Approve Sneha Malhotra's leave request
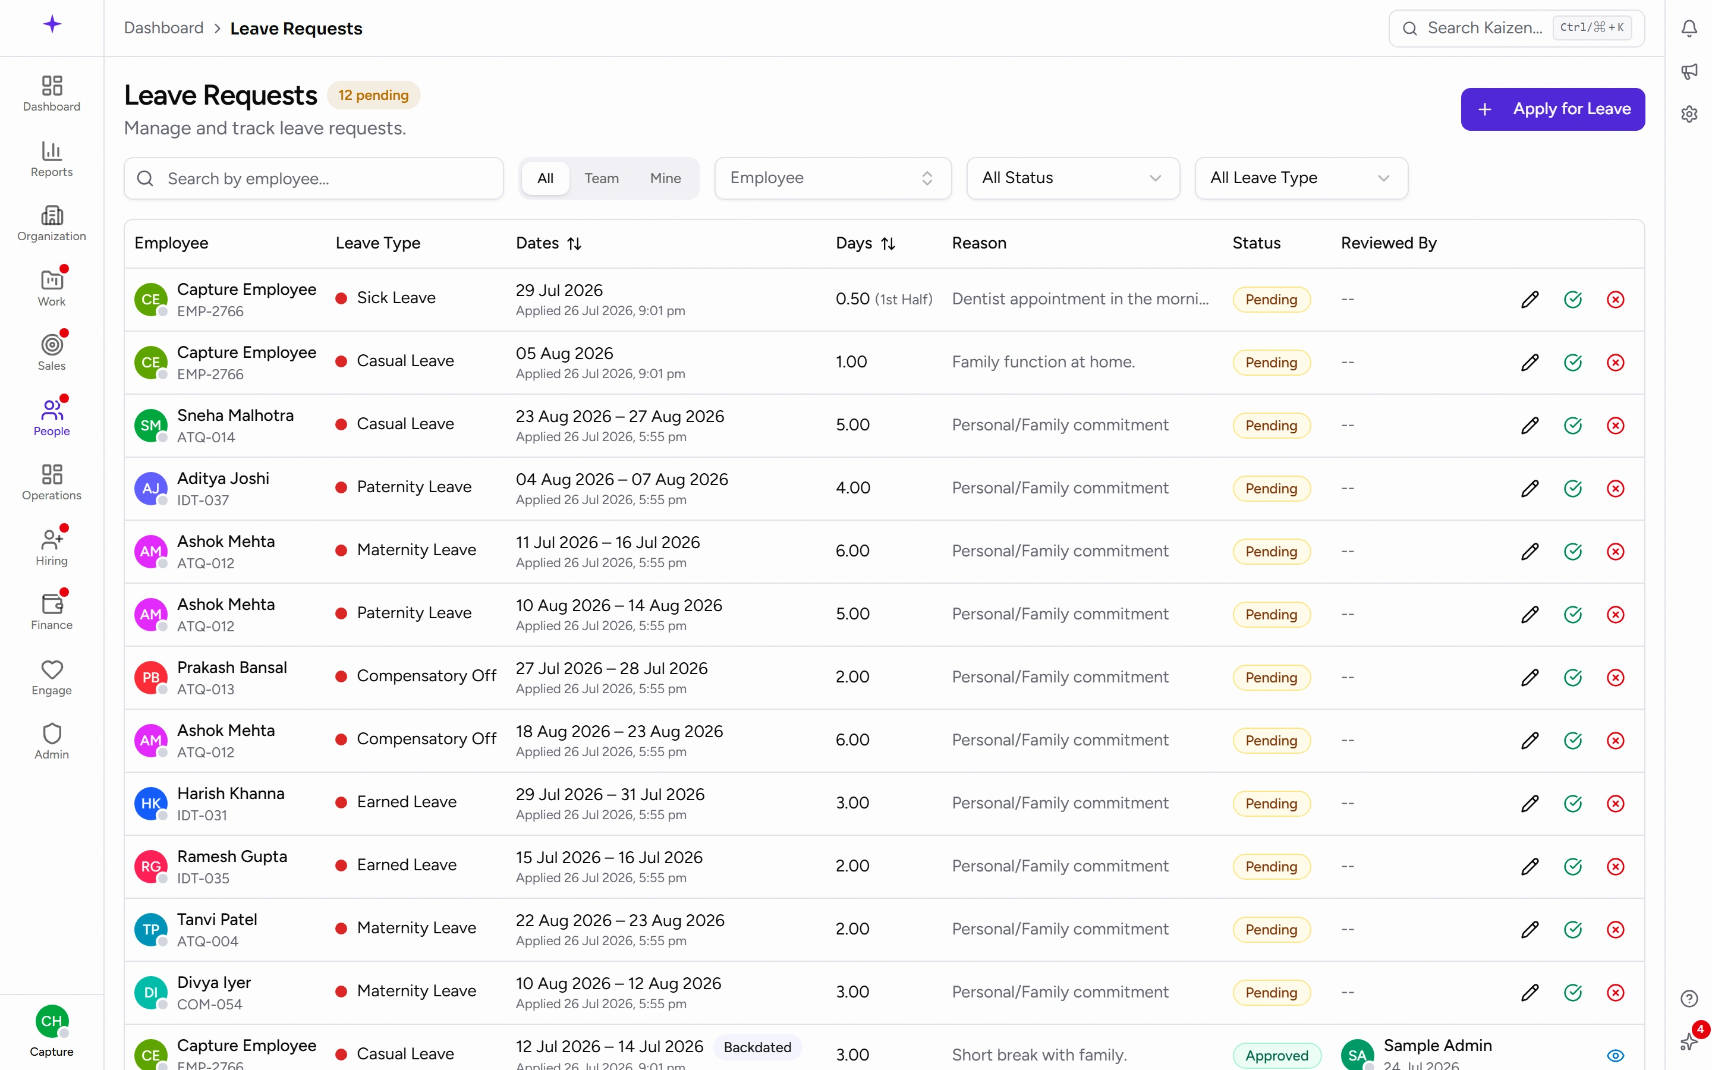This screenshot has height=1070, width=1712. pyautogui.click(x=1573, y=425)
